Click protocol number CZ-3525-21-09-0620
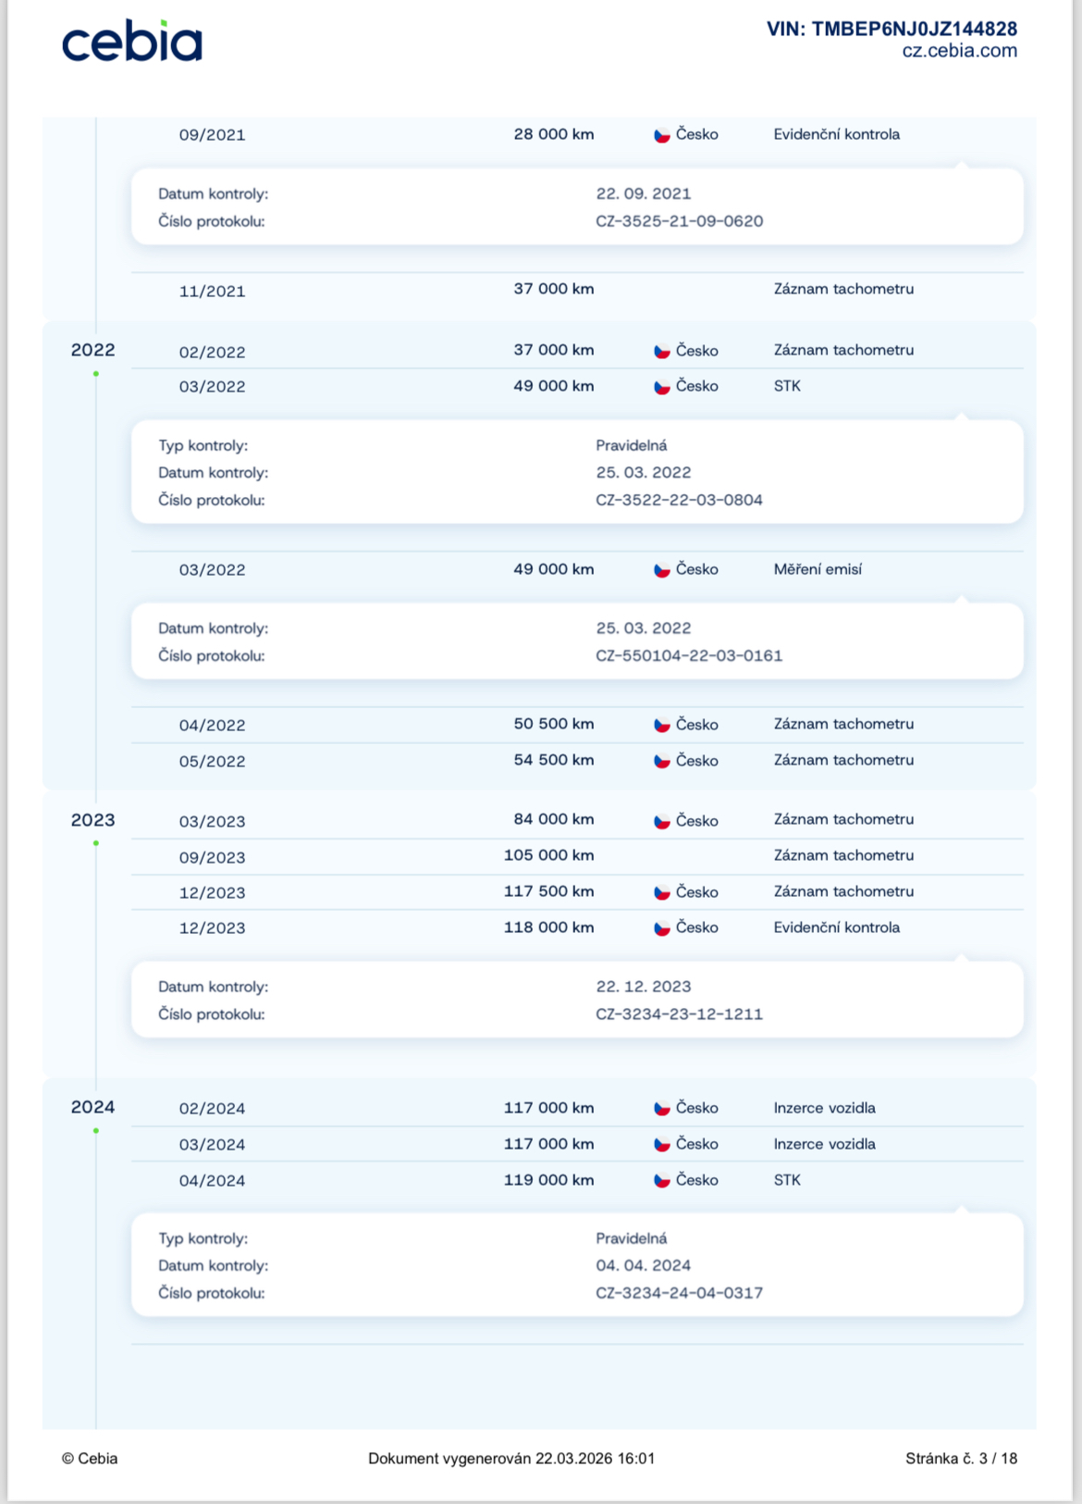 tap(679, 221)
